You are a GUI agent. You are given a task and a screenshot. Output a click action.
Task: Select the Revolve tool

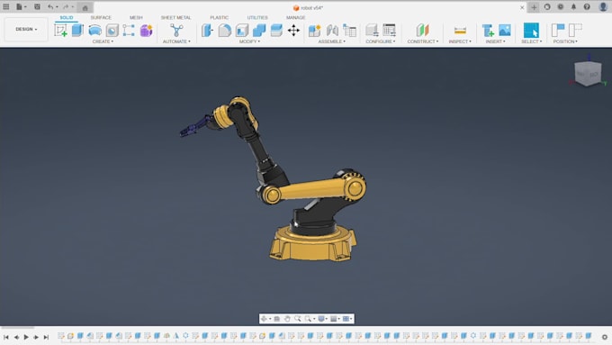pos(94,31)
